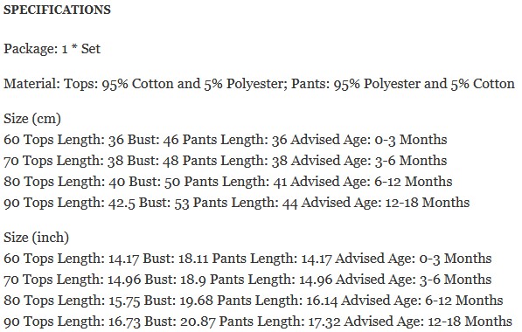Select the inch size 60 row
522x332 pixels.
247,259
